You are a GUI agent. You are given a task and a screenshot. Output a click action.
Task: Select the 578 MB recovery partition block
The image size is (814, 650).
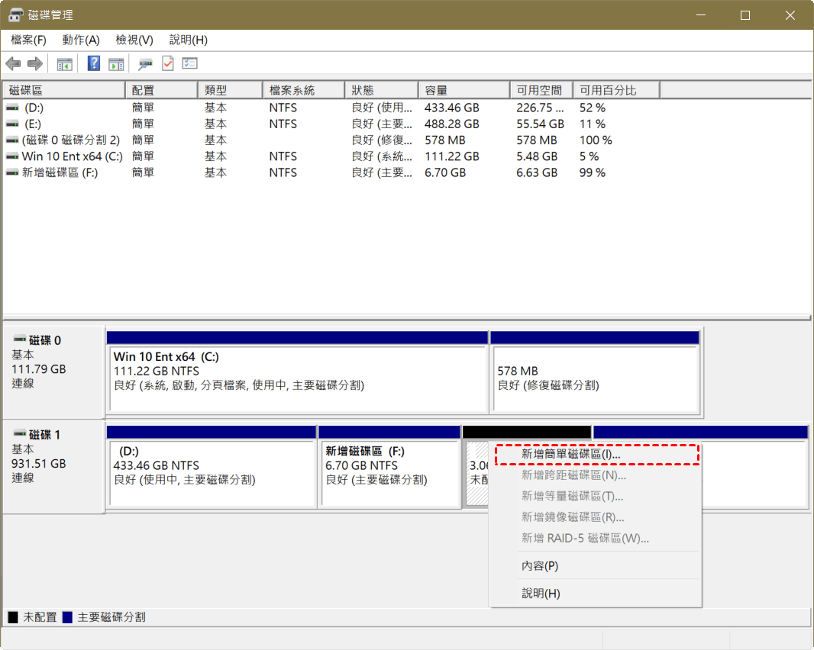coord(594,378)
